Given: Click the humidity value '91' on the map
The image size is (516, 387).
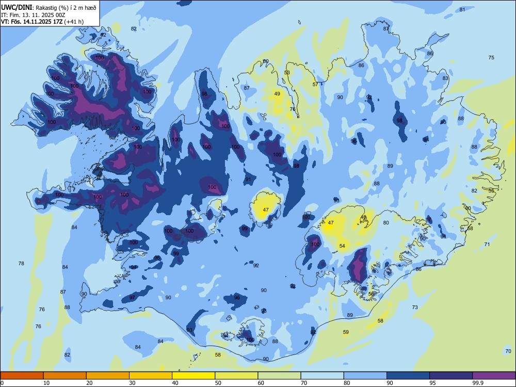Looking at the screenshot, I should click(248, 180).
